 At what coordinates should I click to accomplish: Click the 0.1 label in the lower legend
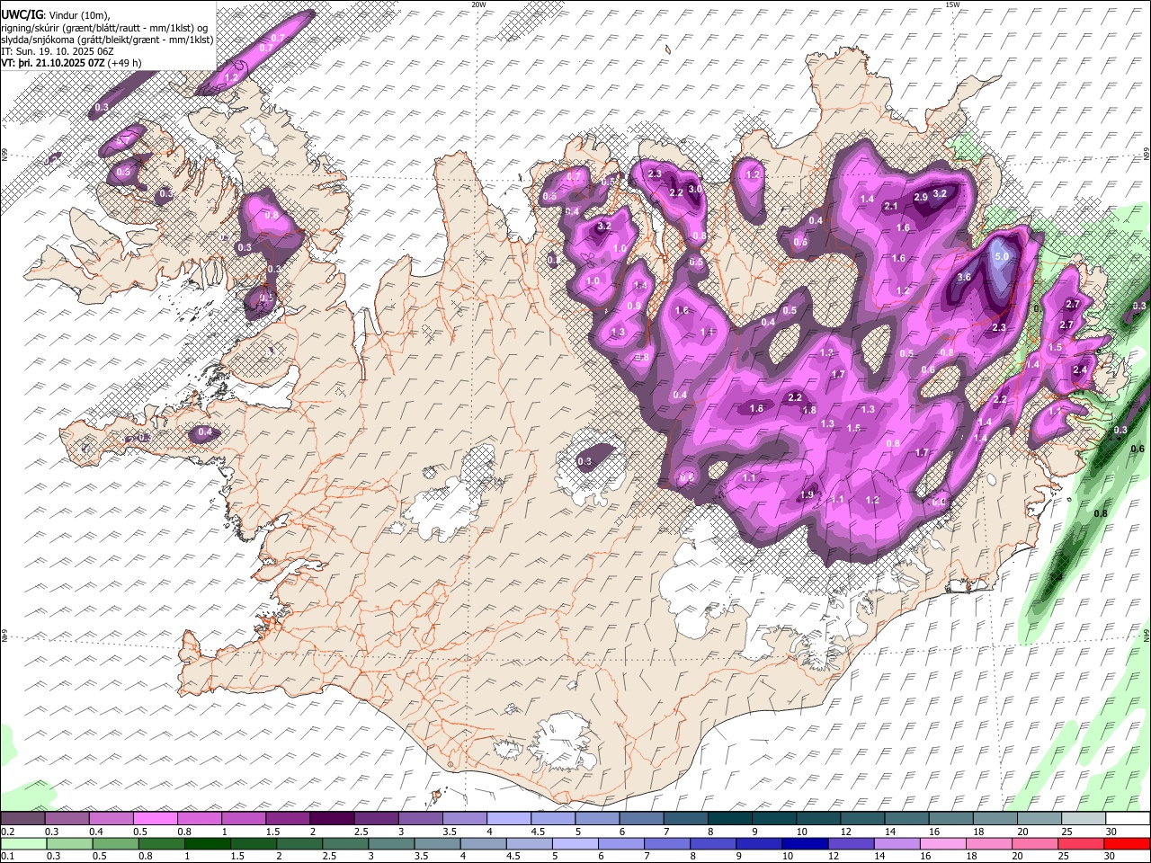tap(6, 857)
